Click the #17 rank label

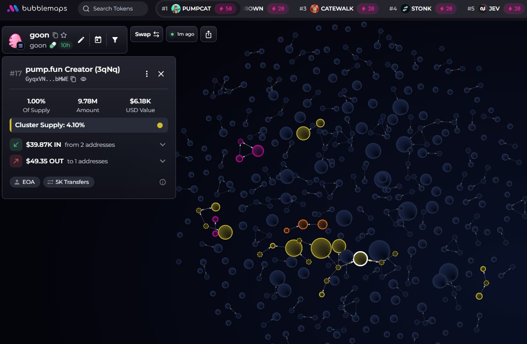tap(16, 74)
